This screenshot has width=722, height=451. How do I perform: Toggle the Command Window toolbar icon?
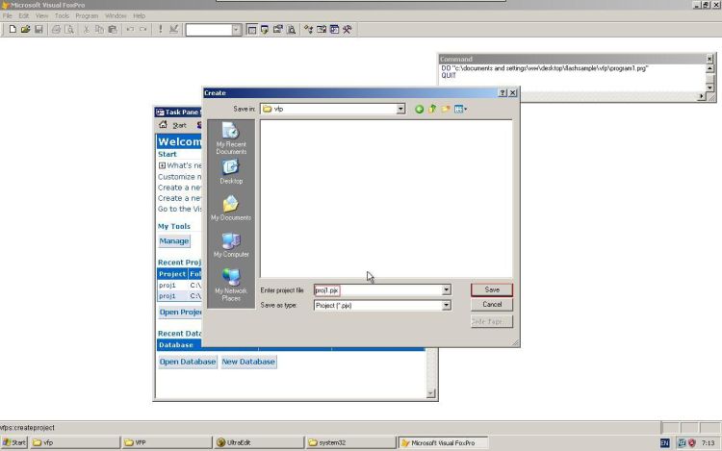click(251, 30)
